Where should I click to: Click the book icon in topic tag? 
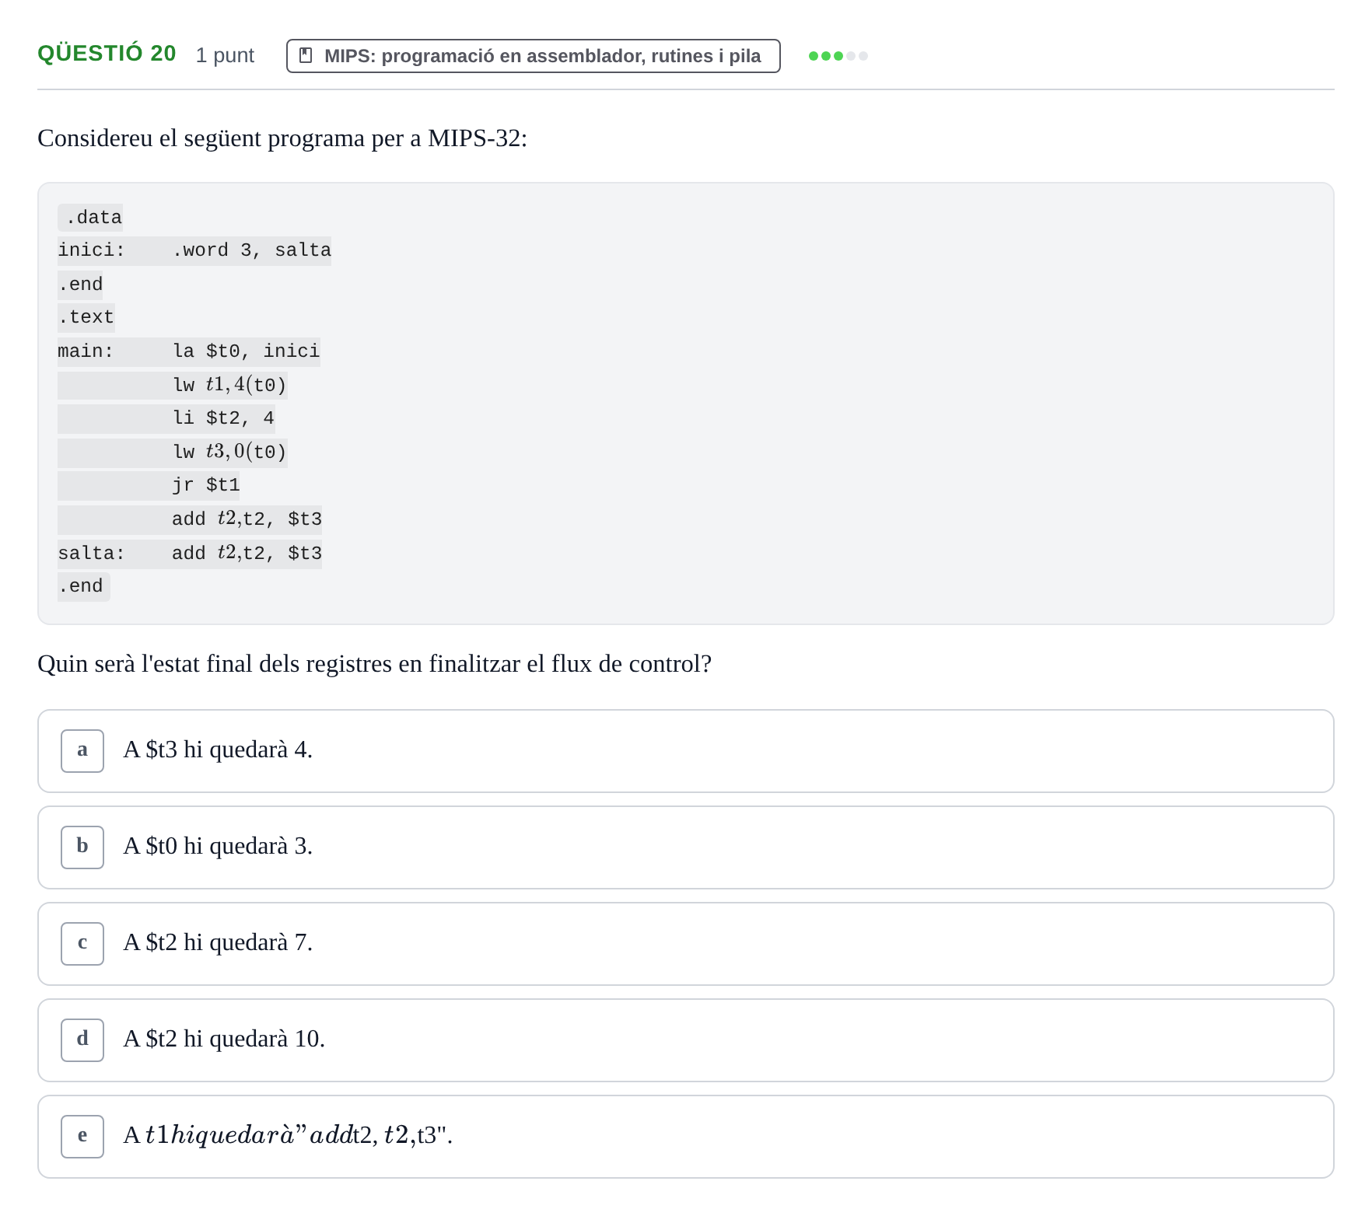(306, 56)
